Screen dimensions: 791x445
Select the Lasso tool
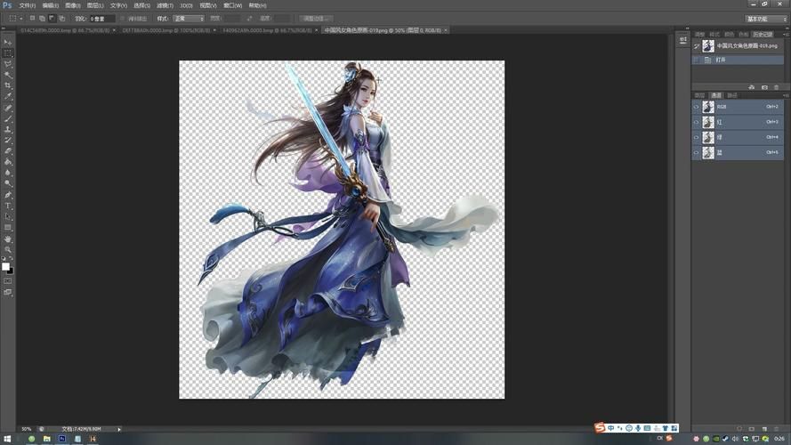click(8, 64)
